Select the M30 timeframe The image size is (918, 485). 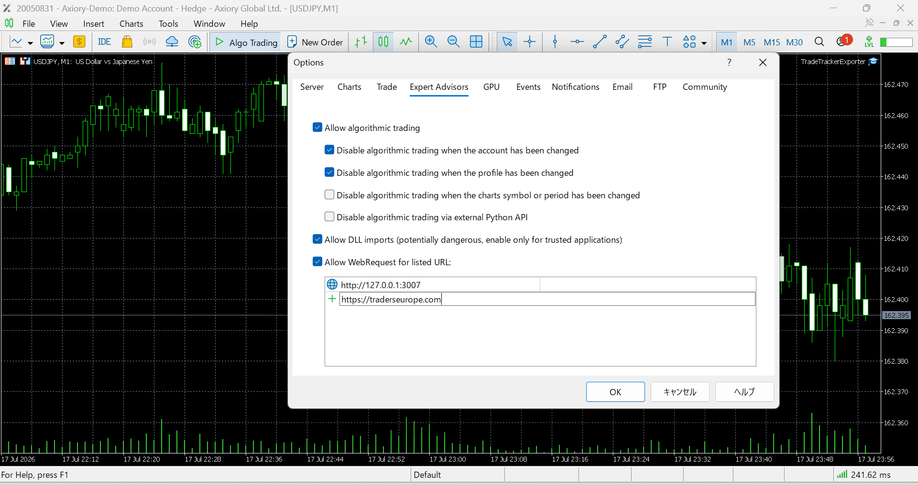[x=795, y=42]
